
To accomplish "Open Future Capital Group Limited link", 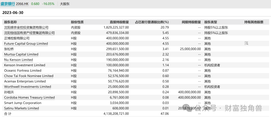I will pos(26,43).
